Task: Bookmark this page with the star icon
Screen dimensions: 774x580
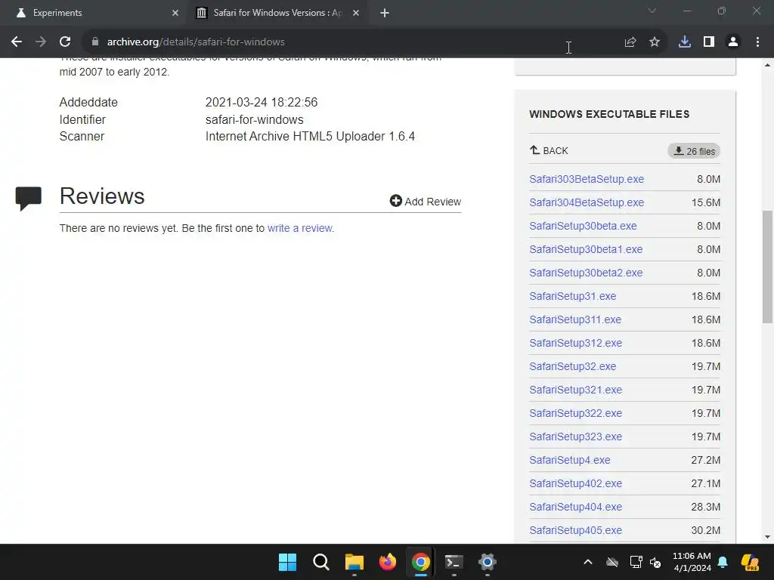Action: click(x=654, y=42)
